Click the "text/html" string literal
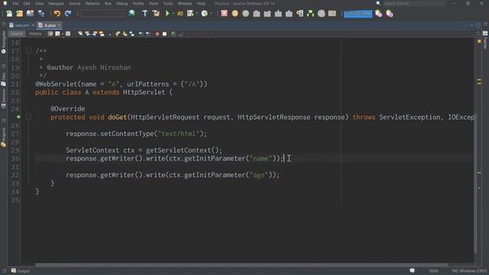The image size is (489, 275). [178, 134]
